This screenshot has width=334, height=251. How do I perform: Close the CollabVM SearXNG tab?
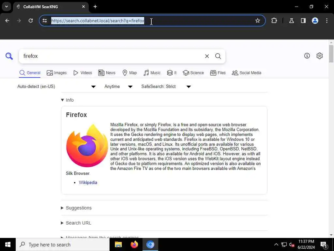click(83, 7)
